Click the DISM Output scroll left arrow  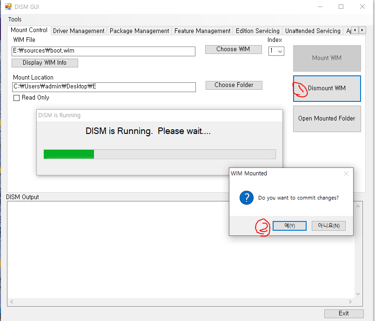click(x=12, y=302)
